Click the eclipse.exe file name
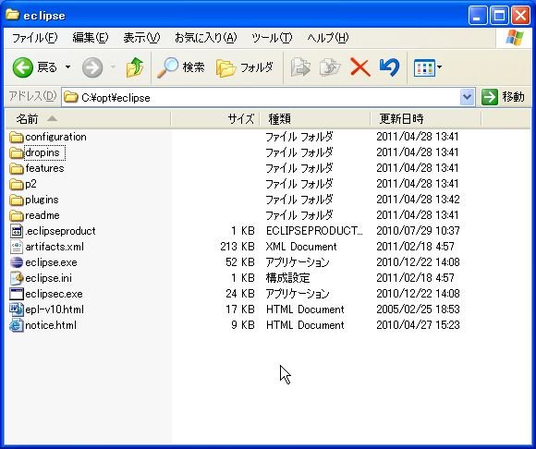Viewport: 536px width, 449px height. click(51, 262)
